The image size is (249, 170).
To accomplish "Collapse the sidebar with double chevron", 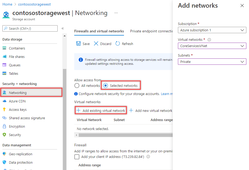I will tap(63, 28).
